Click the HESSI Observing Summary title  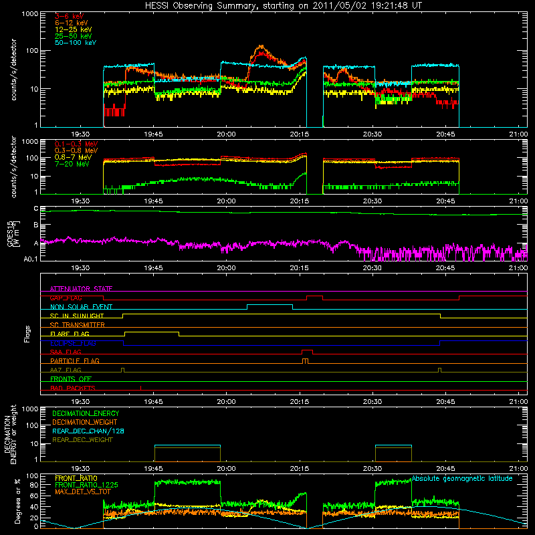tap(284, 6)
